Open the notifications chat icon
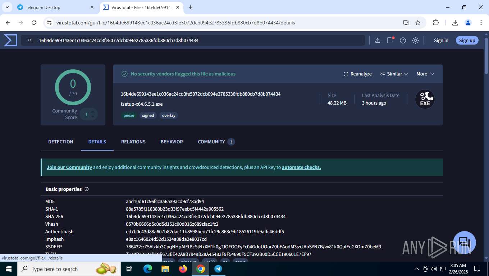The width and height of the screenshot is (489, 276). tap(390, 40)
